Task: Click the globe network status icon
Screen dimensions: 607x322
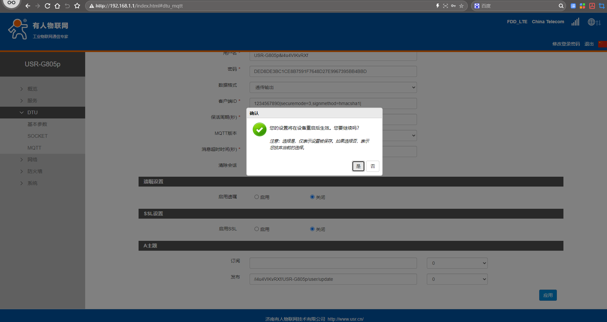Action: pos(591,22)
